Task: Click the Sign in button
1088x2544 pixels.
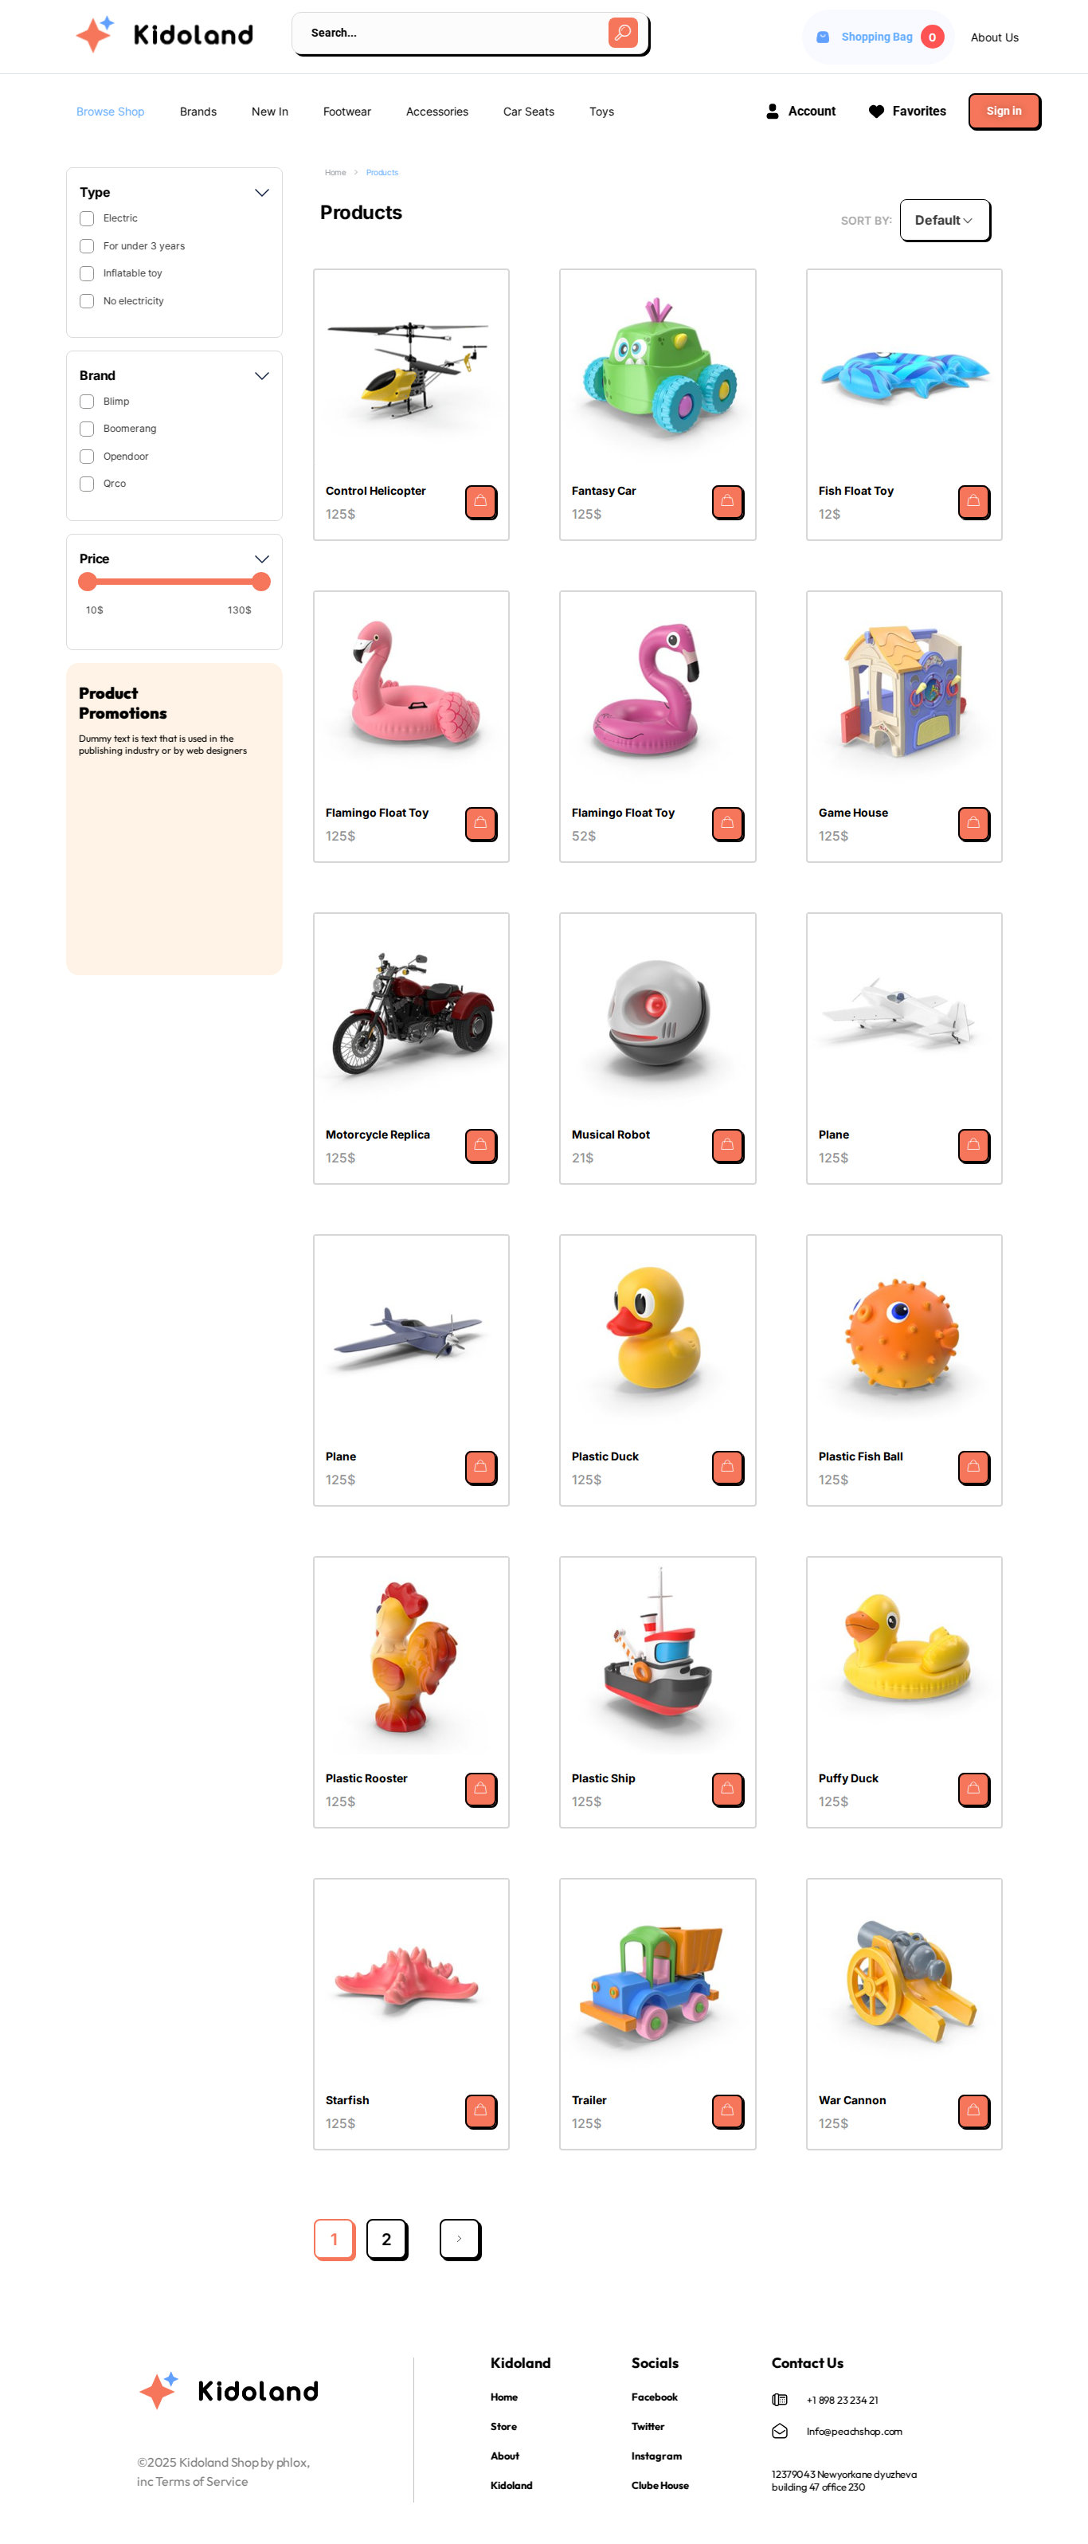Action: 1003,111
